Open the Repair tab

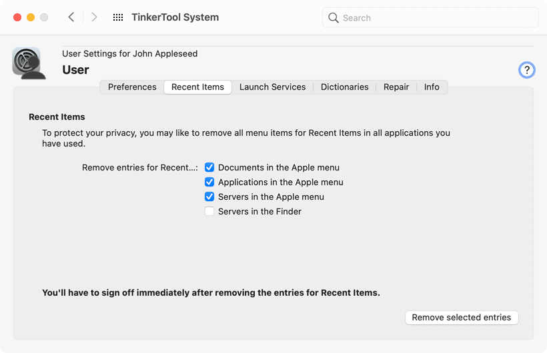coord(396,87)
